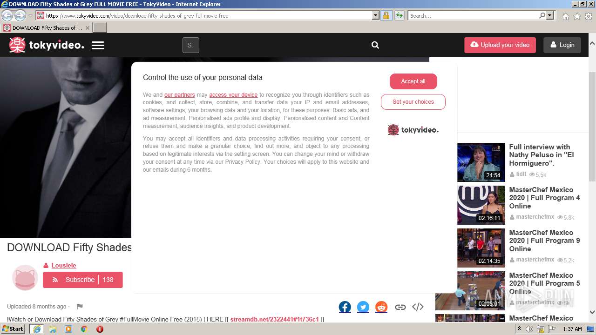Open streamdb.net/2322441#1t736c1 link
This screenshot has width=596, height=335.
point(274,319)
